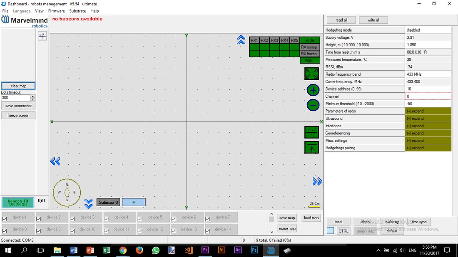Click the freeze screen button
The width and height of the screenshot is (458, 257).
click(18, 116)
